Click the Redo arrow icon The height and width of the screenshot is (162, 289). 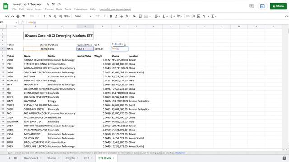click(12, 16)
